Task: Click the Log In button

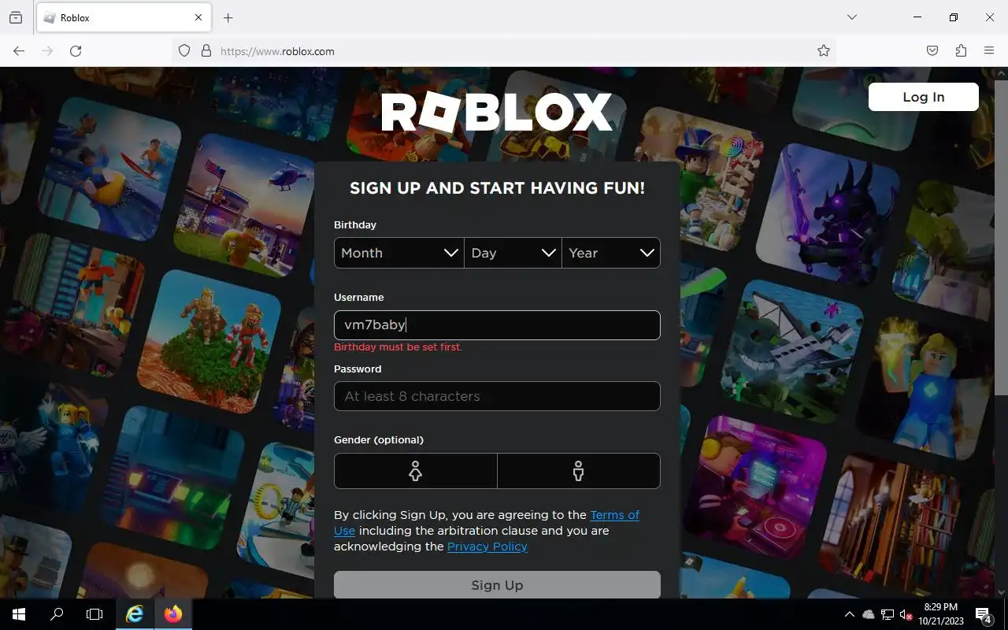Action: click(x=923, y=97)
